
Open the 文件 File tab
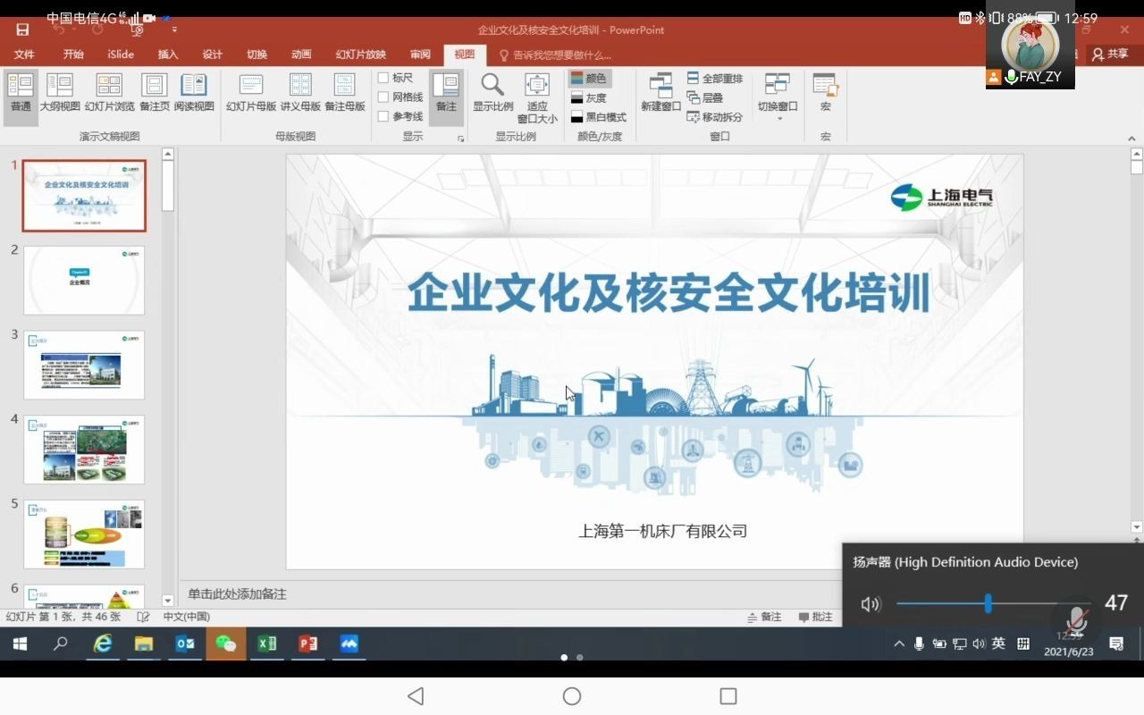pos(24,55)
